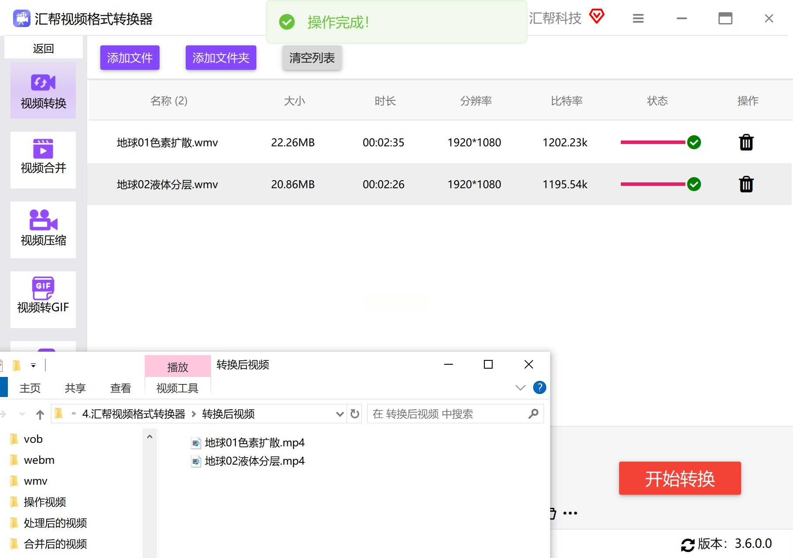Open the quick access toolbar dropdown arrow

(33, 366)
